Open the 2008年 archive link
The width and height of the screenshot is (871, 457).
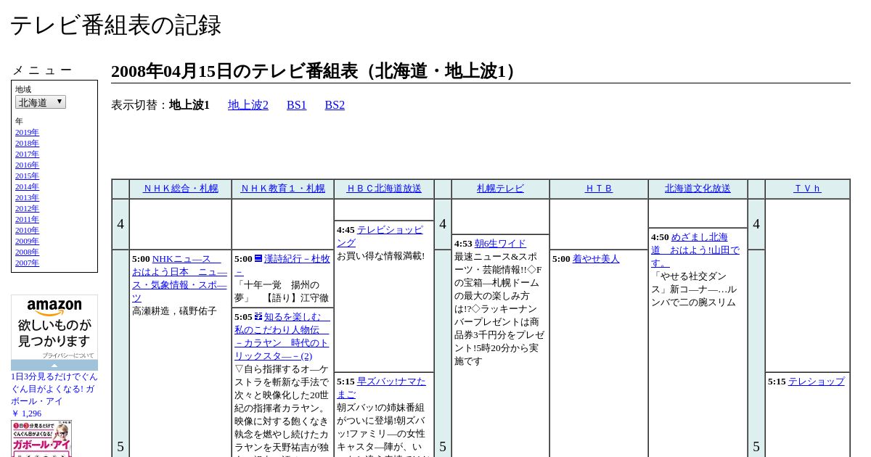[x=27, y=252]
